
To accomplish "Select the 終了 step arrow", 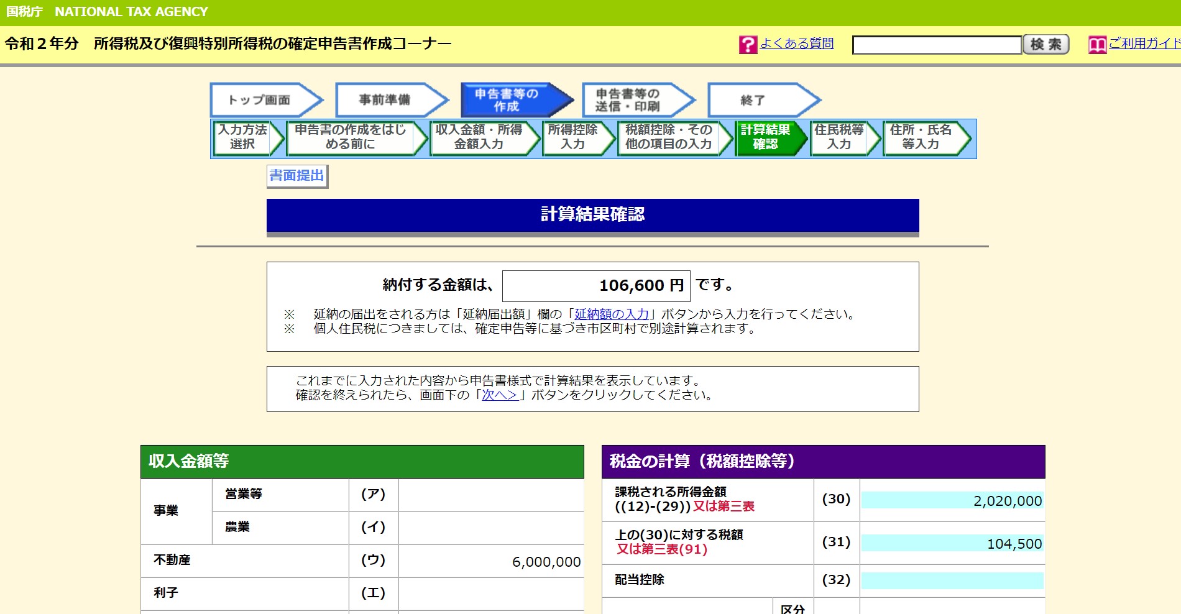I will pyautogui.click(x=755, y=100).
